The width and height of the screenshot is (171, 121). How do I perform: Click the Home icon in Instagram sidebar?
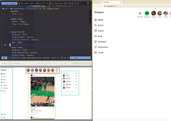point(96,20)
